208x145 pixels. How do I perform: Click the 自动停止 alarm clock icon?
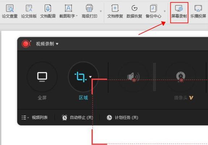click(x=64, y=117)
